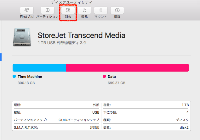Click the hard drive icon thumbnail
The height and width of the screenshot is (140, 200).
[23, 37]
